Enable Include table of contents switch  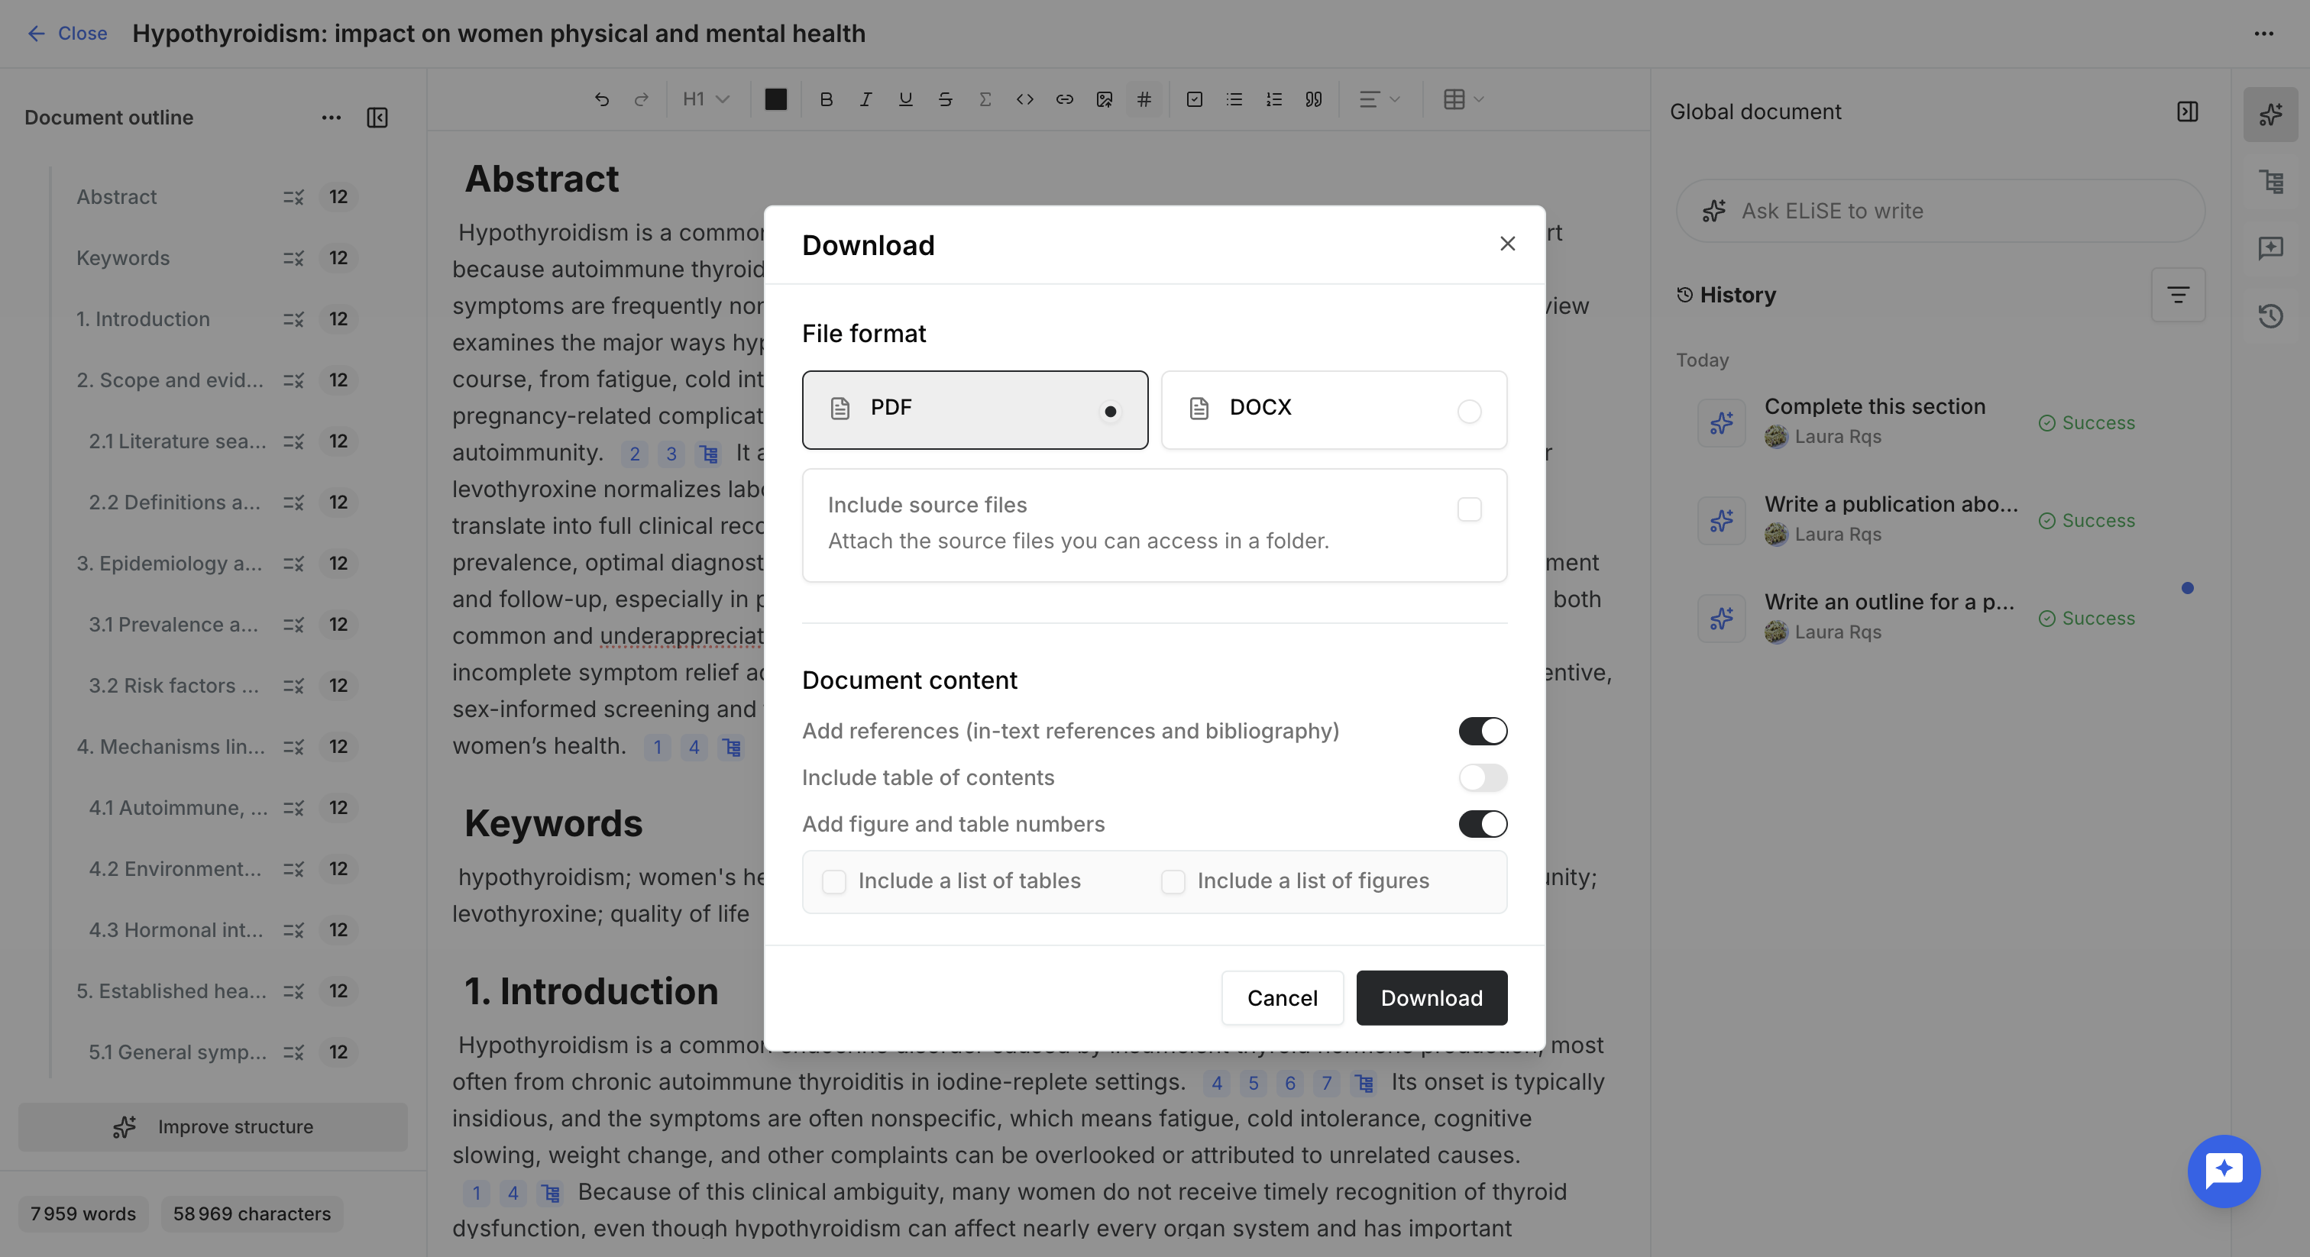[1482, 778]
